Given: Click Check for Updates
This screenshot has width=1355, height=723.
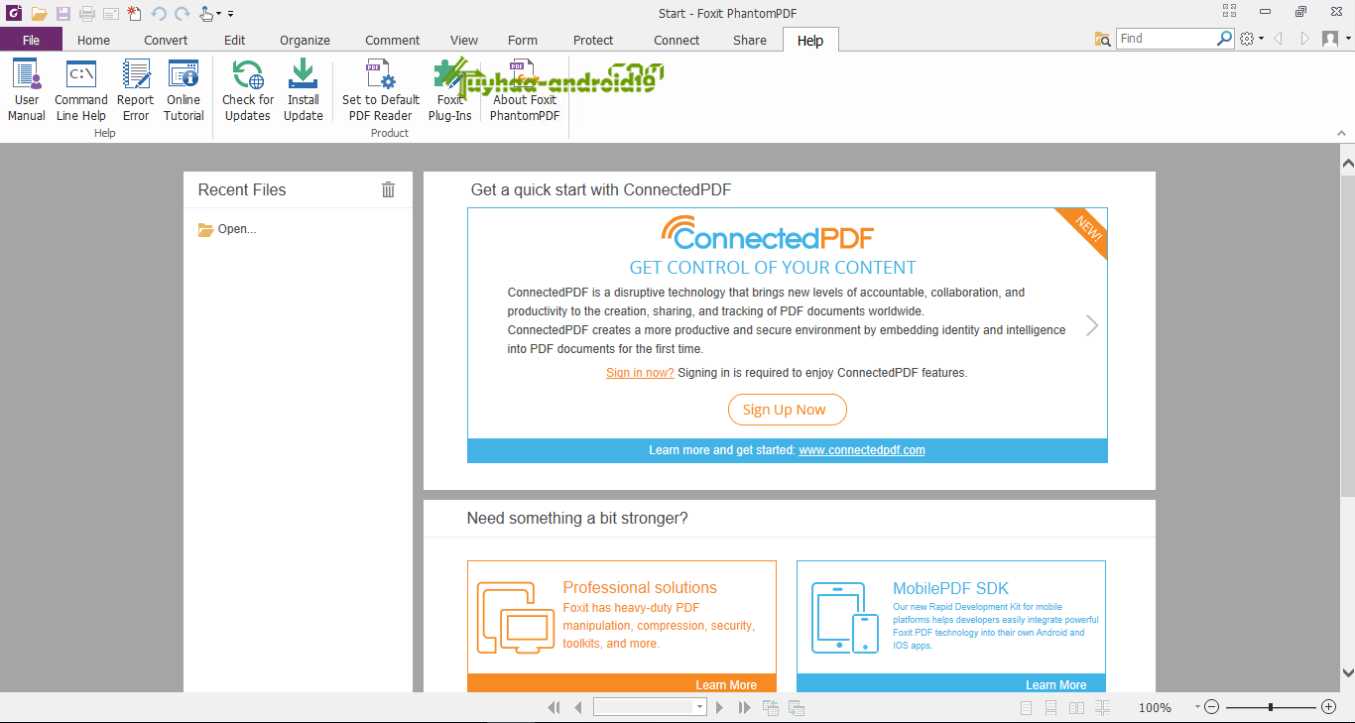Looking at the screenshot, I should point(248,90).
